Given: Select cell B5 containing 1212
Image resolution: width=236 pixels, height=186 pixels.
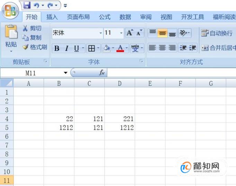Looking at the screenshot, I should tap(59, 127).
